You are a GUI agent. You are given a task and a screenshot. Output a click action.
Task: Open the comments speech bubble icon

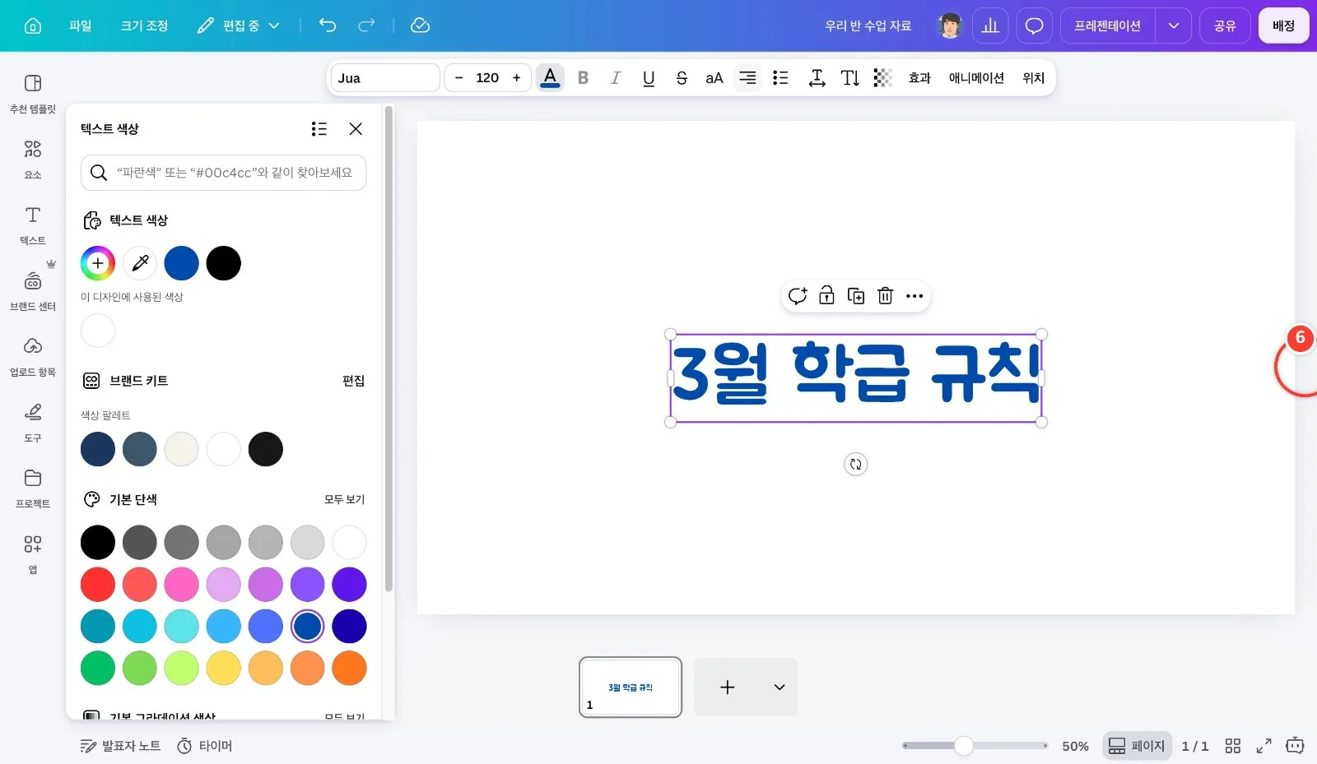coord(1035,25)
